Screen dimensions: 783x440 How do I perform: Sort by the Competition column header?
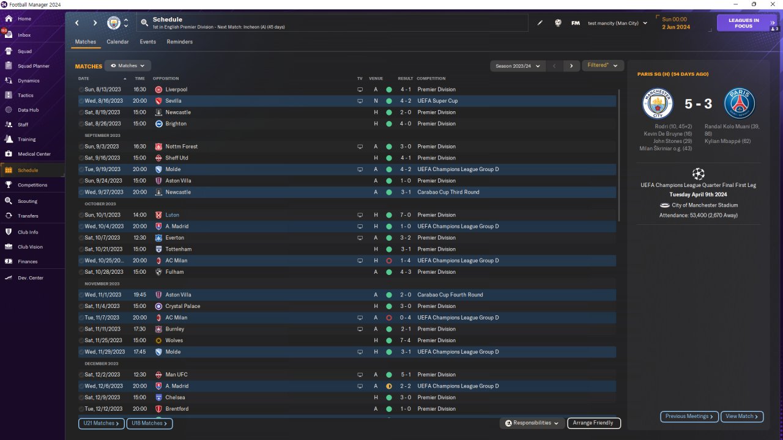[x=431, y=78]
